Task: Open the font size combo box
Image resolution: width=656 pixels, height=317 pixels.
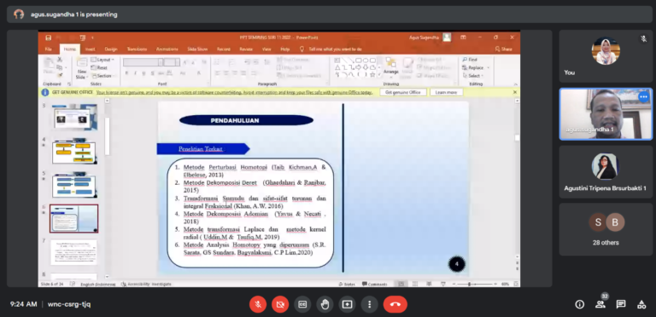Action: (x=172, y=62)
